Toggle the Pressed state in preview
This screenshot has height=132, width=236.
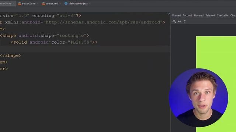pyautogui.click(x=176, y=15)
